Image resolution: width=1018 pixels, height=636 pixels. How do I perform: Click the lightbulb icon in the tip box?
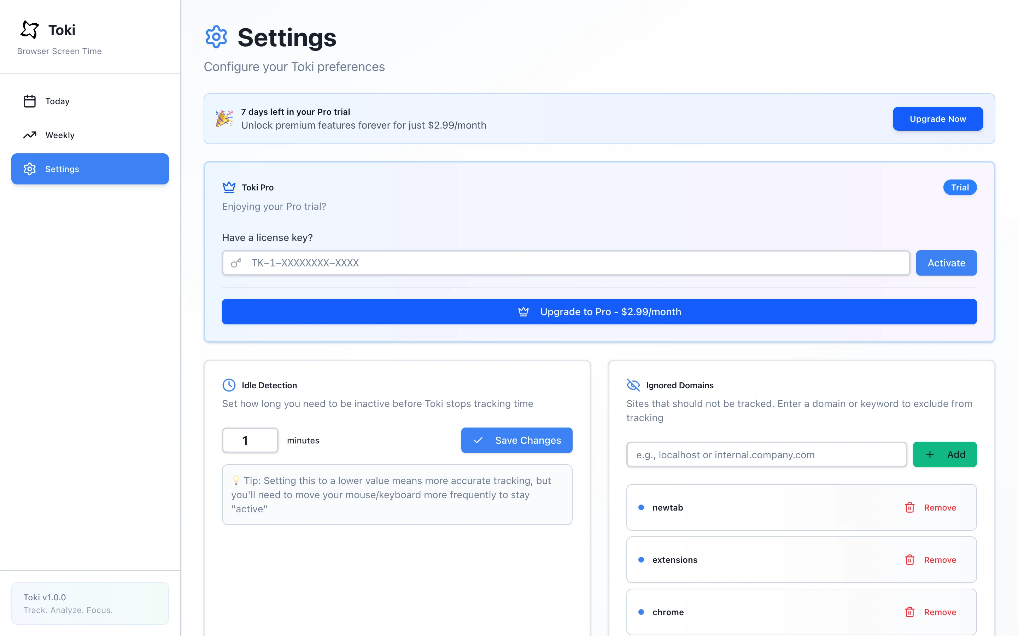click(236, 480)
